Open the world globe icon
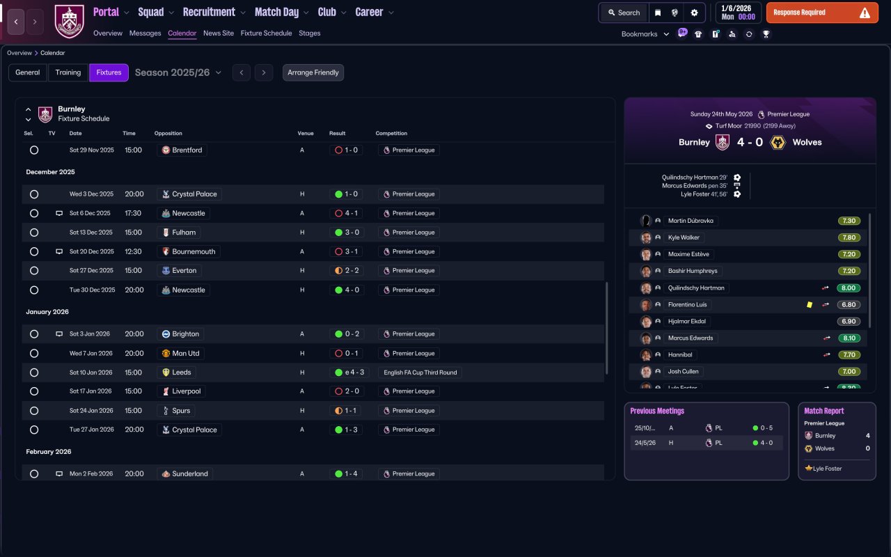The image size is (891, 557). click(675, 13)
